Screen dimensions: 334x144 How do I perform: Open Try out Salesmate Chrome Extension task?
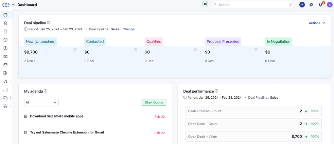67,132
